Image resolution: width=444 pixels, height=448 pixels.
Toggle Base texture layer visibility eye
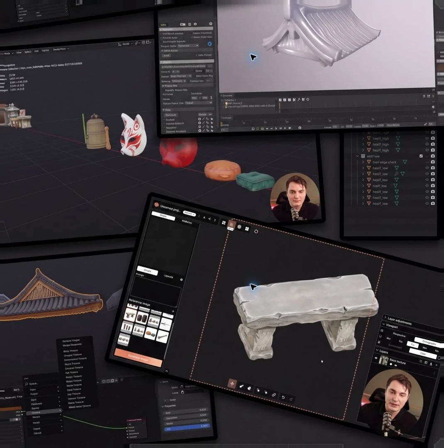click(376, 358)
